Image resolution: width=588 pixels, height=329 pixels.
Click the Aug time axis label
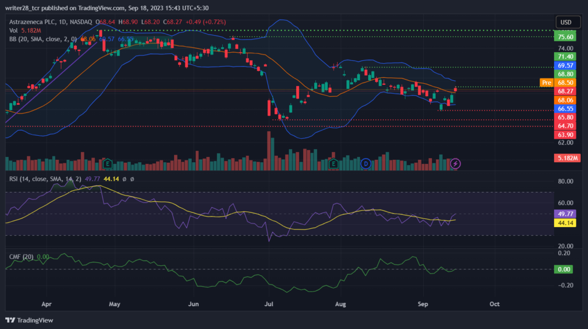tap(341, 304)
